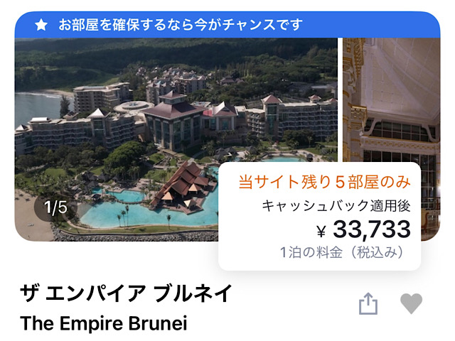
Task: View the interior atrium photo on the right
Action: tap(392, 100)
